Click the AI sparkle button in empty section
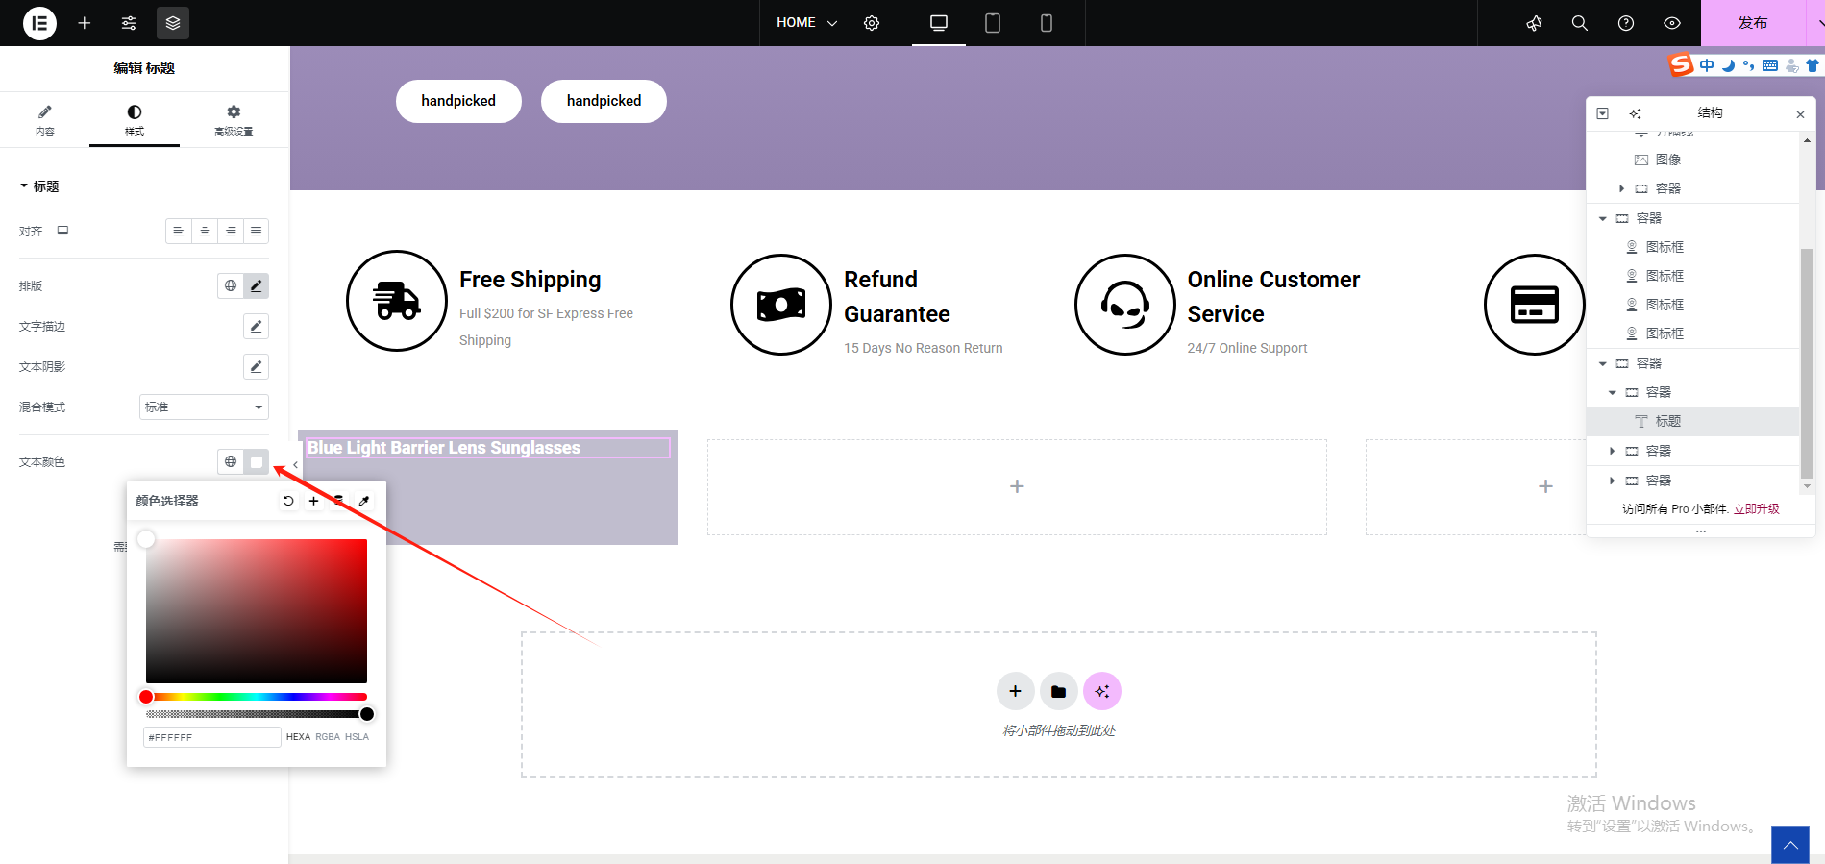 1101,691
